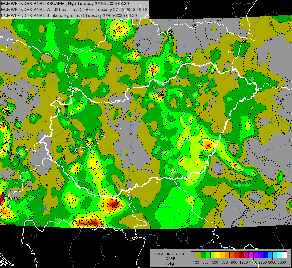
Task: Select the bright green legend swatch after 300
Action: (x=208, y=255)
